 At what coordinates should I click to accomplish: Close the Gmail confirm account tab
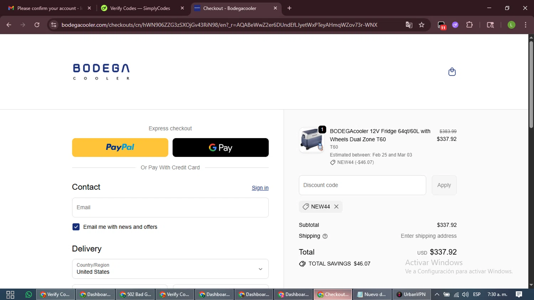pyautogui.click(x=89, y=8)
